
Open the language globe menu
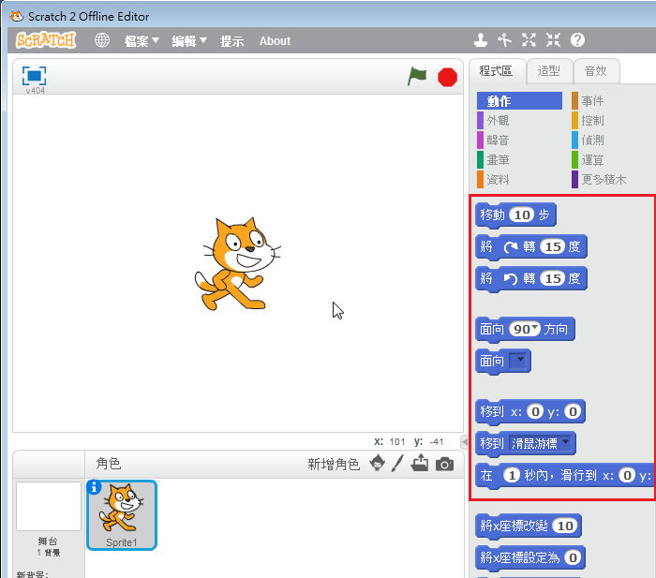[102, 40]
